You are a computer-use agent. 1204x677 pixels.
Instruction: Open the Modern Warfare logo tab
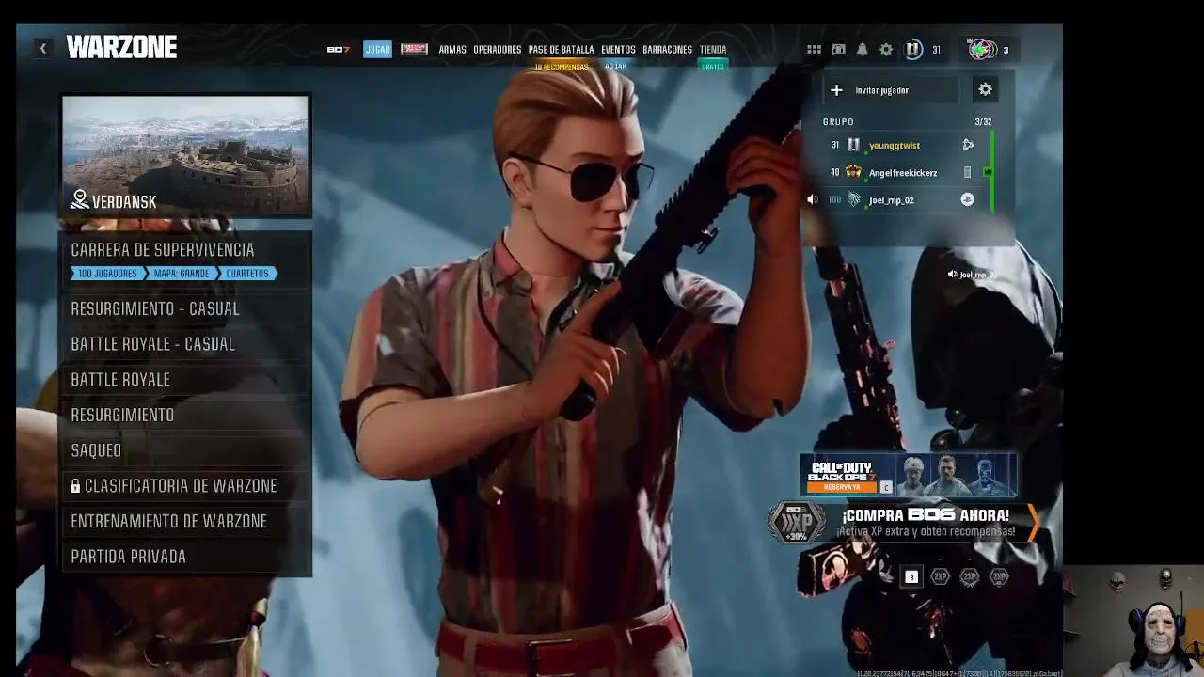tap(414, 49)
